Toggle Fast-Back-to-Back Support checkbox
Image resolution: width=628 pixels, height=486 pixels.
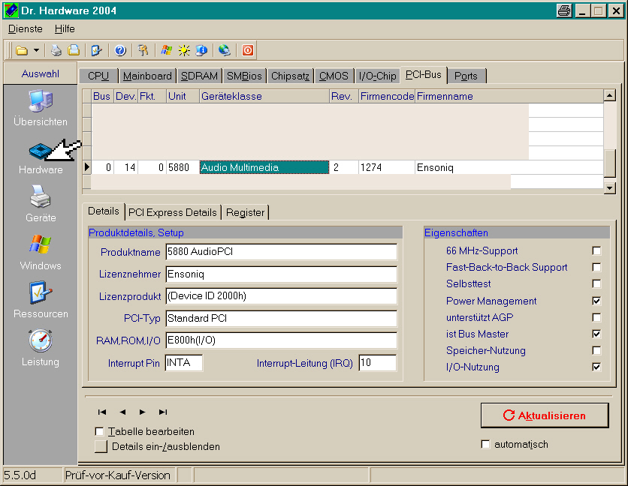coord(596,267)
